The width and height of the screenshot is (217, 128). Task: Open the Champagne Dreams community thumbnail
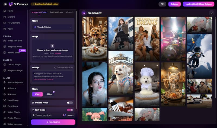click(147, 39)
